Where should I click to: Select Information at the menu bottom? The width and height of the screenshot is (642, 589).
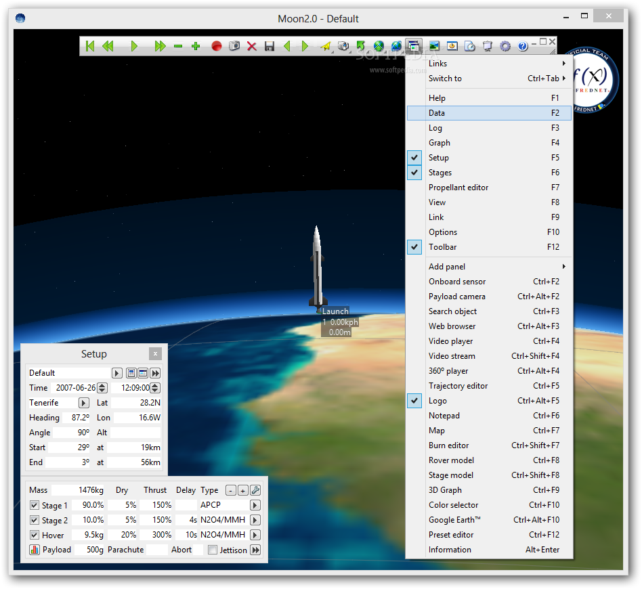[x=489, y=550]
